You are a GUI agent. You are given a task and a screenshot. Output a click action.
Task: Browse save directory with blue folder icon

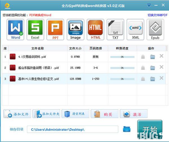(127, 129)
